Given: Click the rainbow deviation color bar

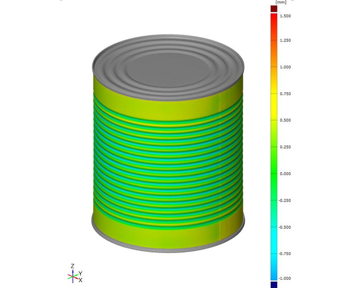Looking at the screenshot, I should (x=274, y=147).
